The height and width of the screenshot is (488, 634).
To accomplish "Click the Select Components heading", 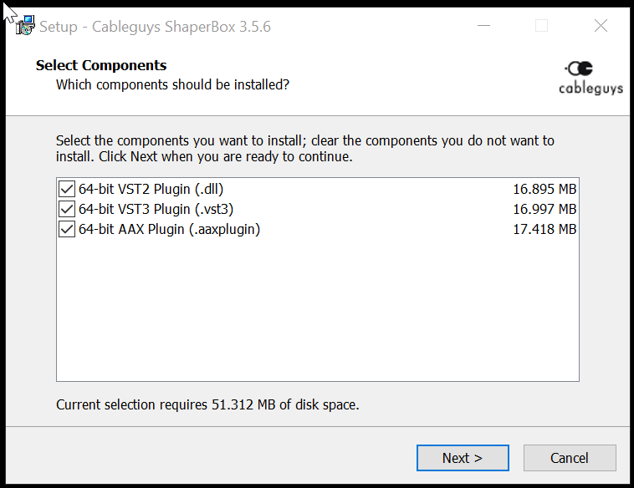I will tap(101, 65).
